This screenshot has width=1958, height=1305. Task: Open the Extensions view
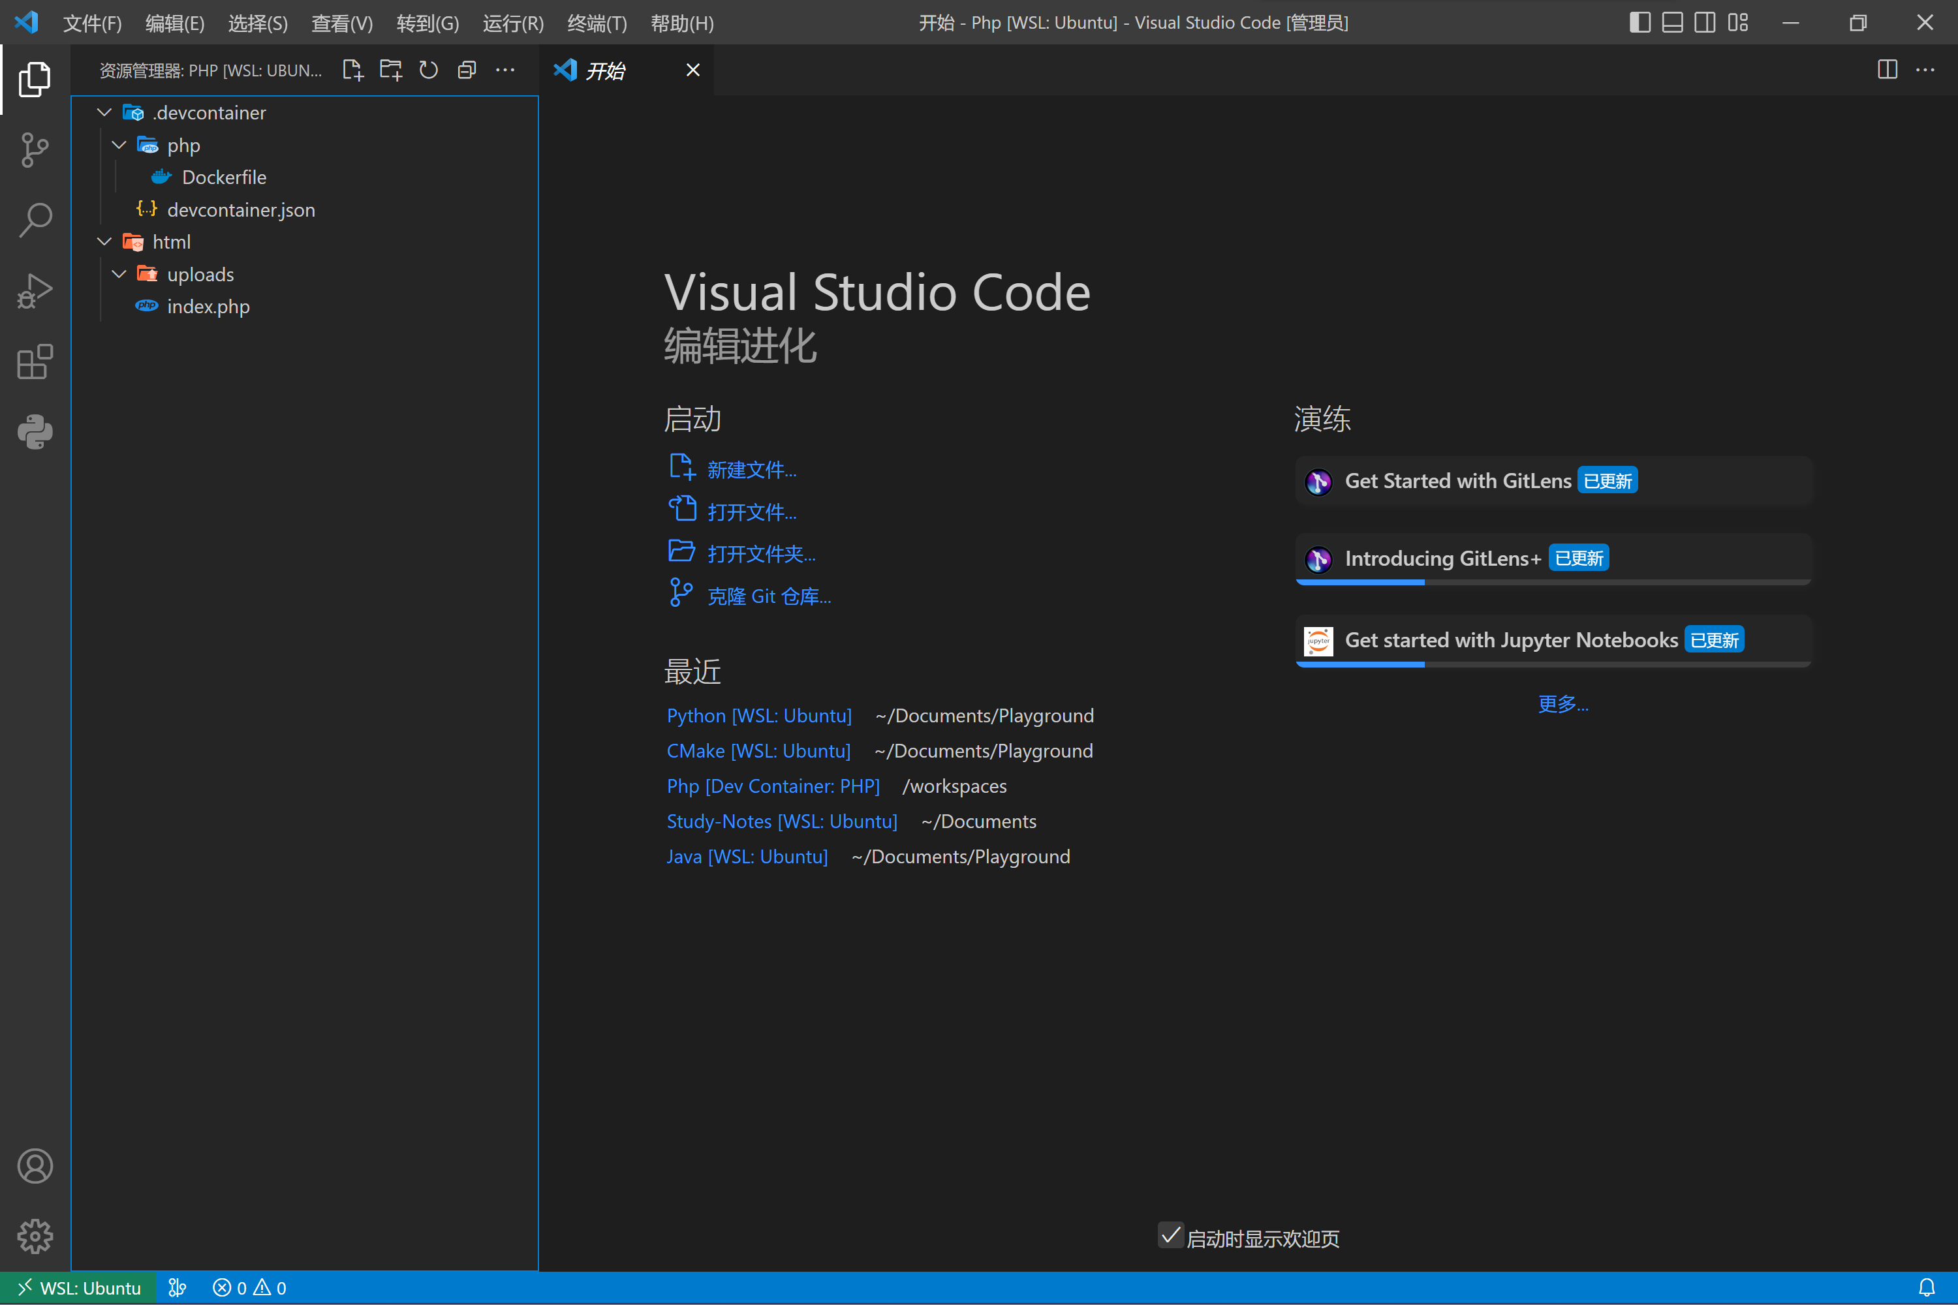[x=34, y=362]
